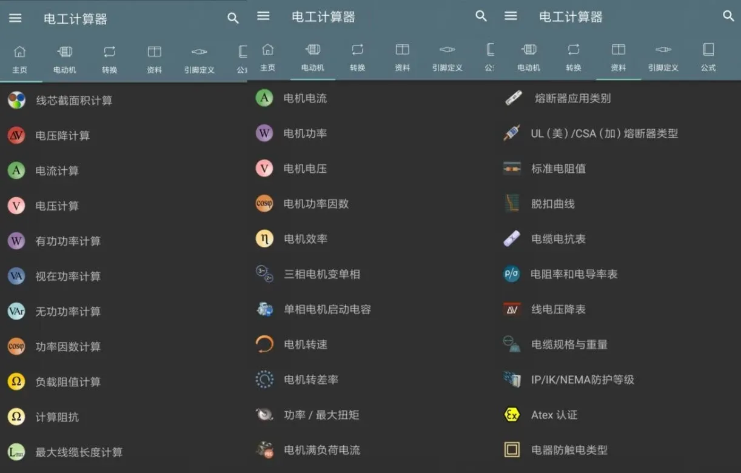Switch to 主页 tab in left screen
This screenshot has width=741, height=473.
point(20,59)
